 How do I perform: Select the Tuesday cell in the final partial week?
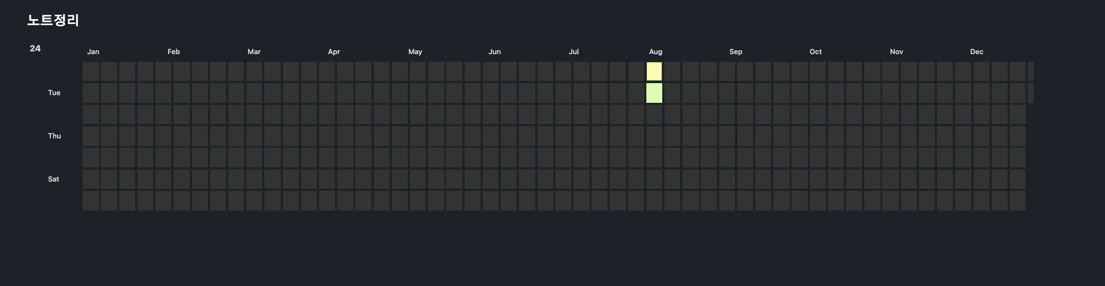[x=1031, y=92]
